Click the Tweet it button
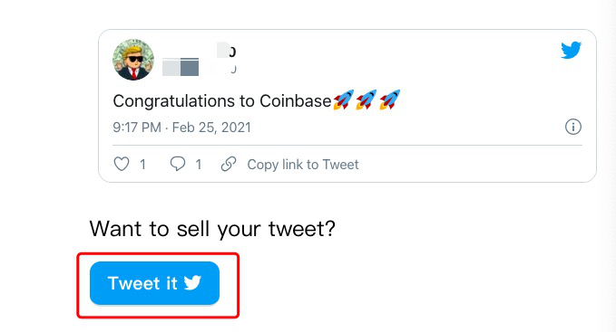 pyautogui.click(x=154, y=283)
